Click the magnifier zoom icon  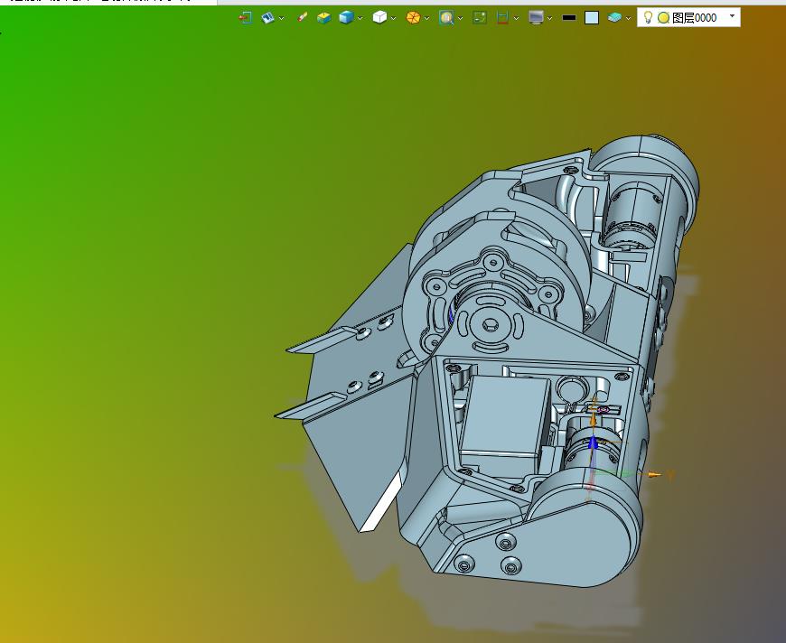tap(446, 18)
